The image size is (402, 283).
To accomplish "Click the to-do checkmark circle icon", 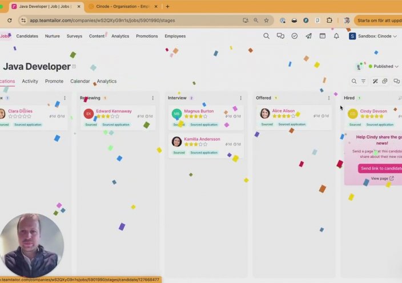I will (295, 36).
